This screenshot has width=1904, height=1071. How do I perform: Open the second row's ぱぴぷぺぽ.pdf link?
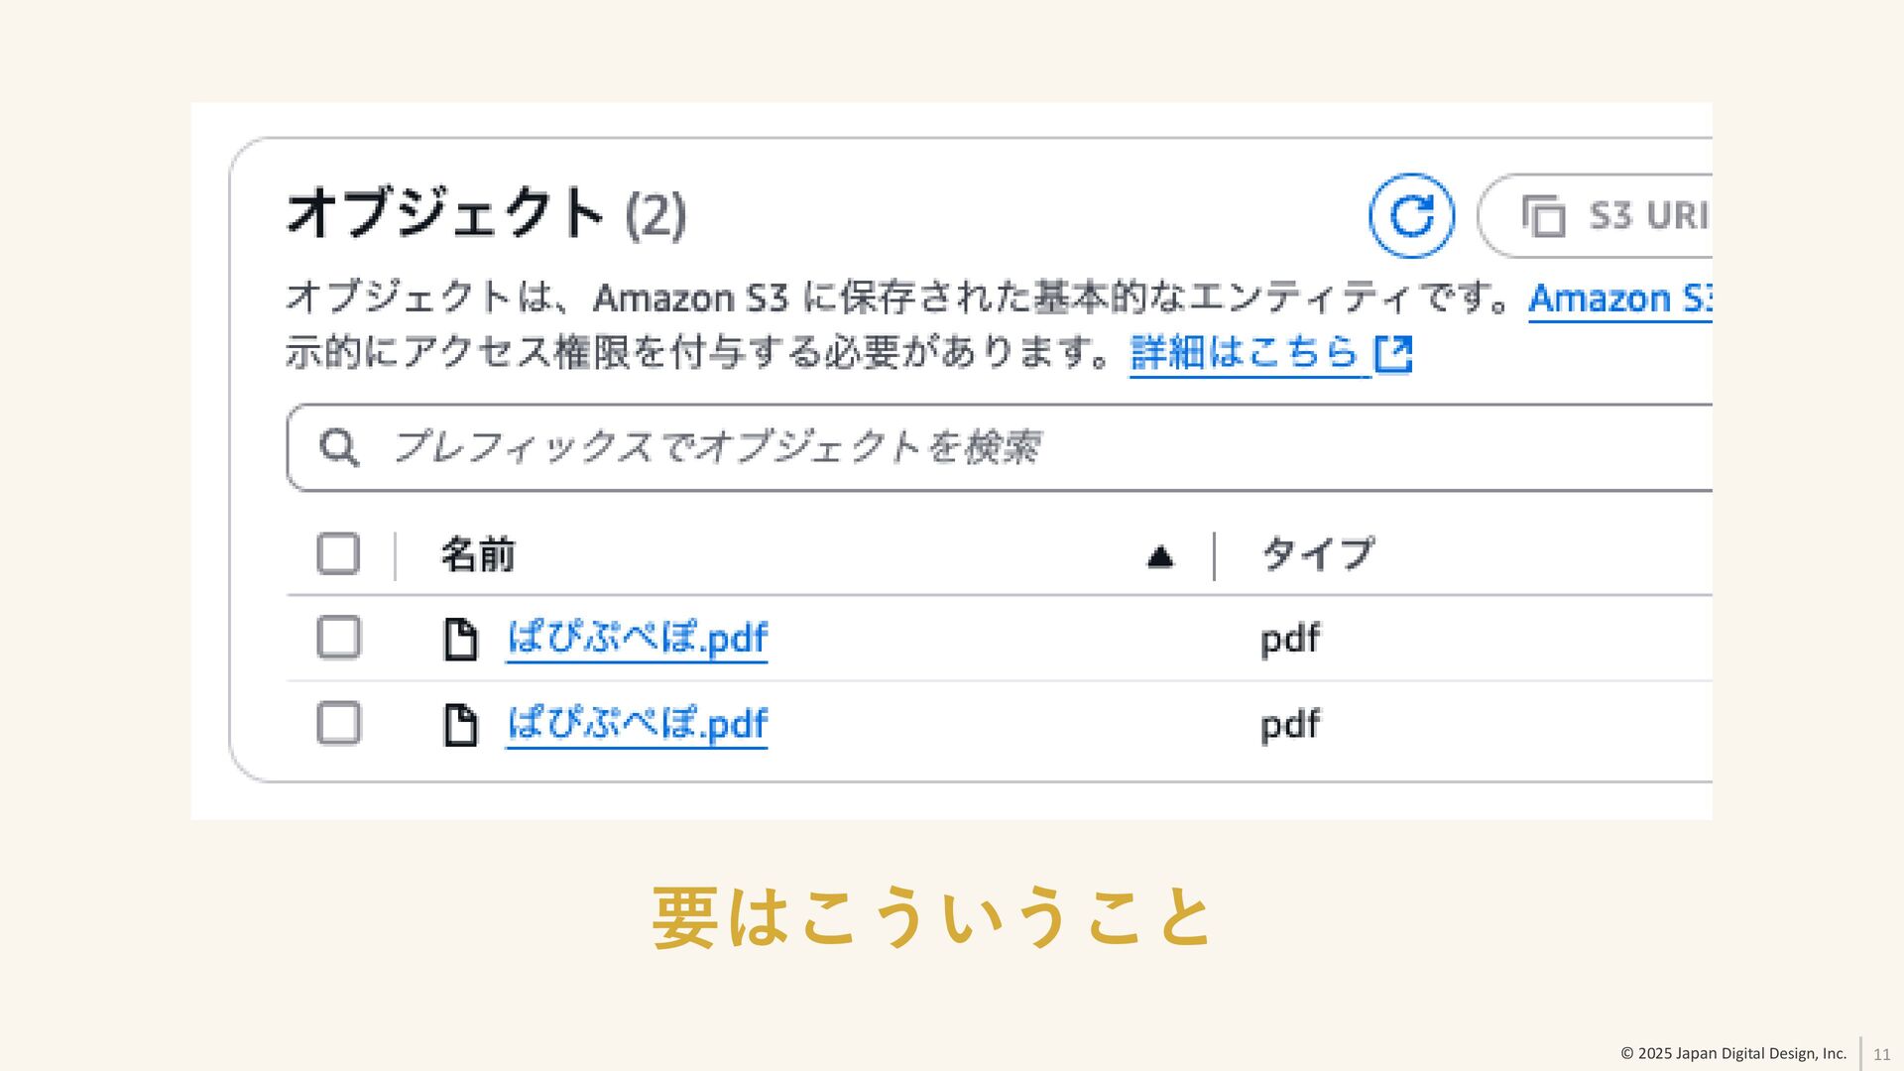(x=637, y=724)
